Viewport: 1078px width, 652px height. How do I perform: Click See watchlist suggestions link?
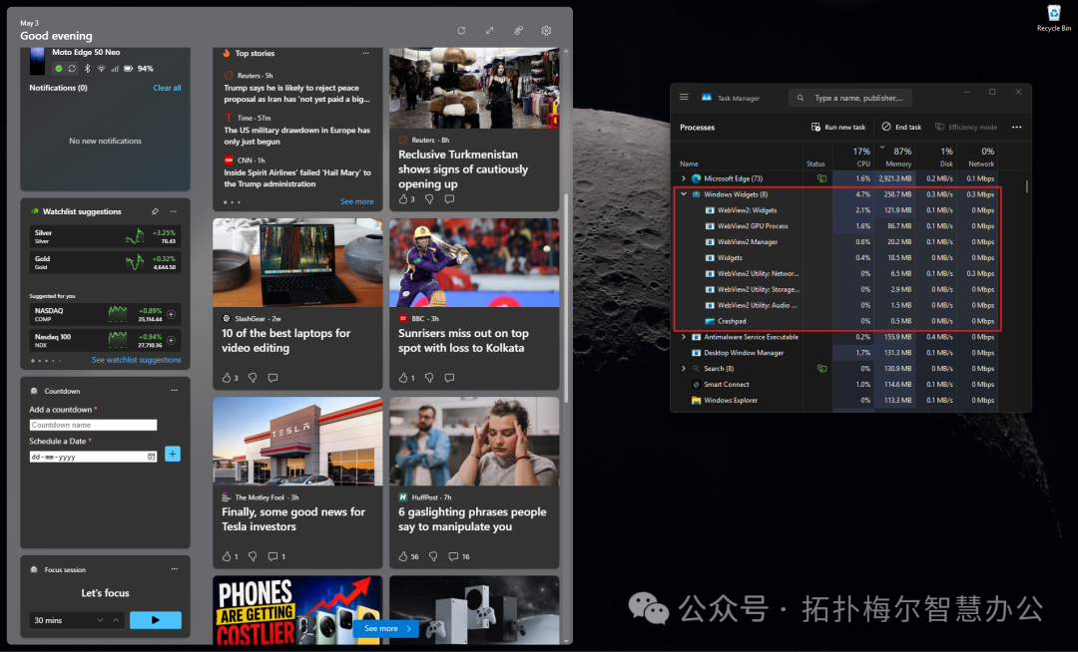[x=136, y=360]
